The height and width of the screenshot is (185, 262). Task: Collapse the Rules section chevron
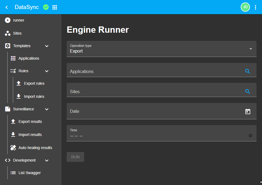point(47,71)
